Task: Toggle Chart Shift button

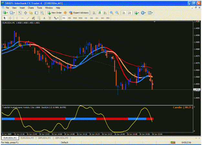Action: (x=129, y=13)
